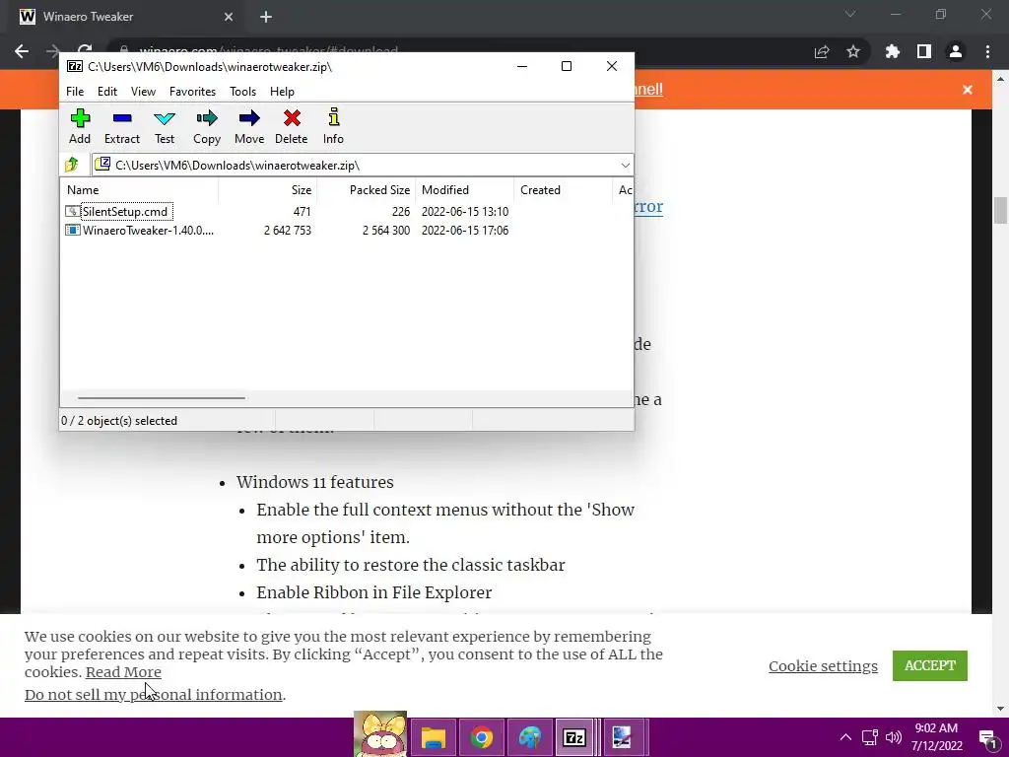Click size value 2 642 753
The width and height of the screenshot is (1009, 757).
click(288, 231)
